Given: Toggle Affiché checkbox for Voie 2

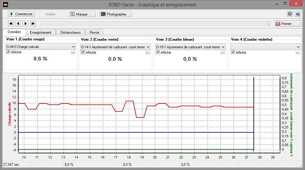Looking at the screenshot, I should click(x=83, y=52).
